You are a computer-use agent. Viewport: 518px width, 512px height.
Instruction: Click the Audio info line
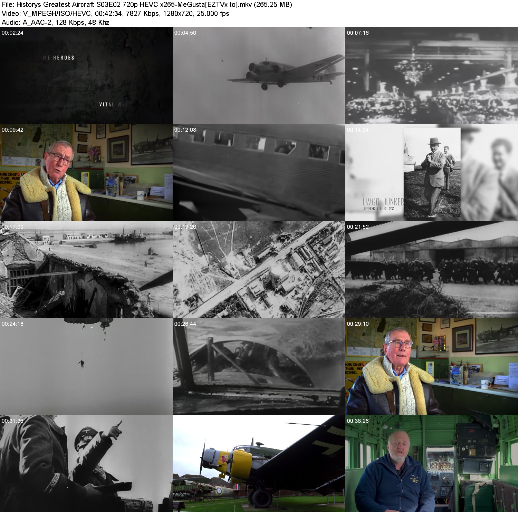(x=55, y=22)
